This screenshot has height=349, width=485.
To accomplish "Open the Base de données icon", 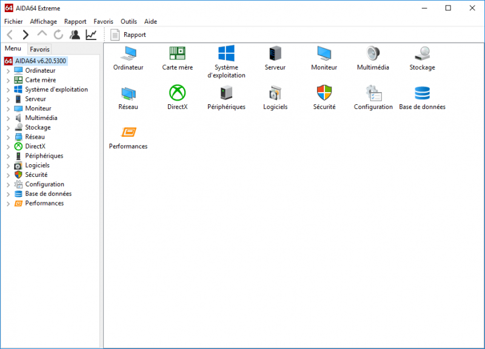I will click(x=422, y=93).
